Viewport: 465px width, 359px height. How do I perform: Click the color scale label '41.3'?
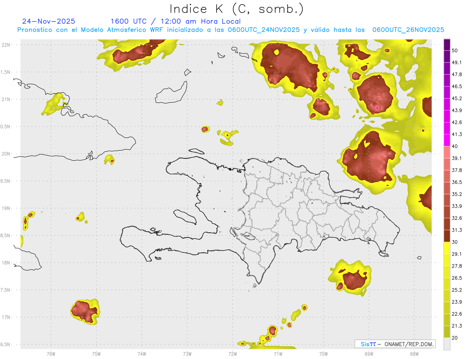point(457,134)
